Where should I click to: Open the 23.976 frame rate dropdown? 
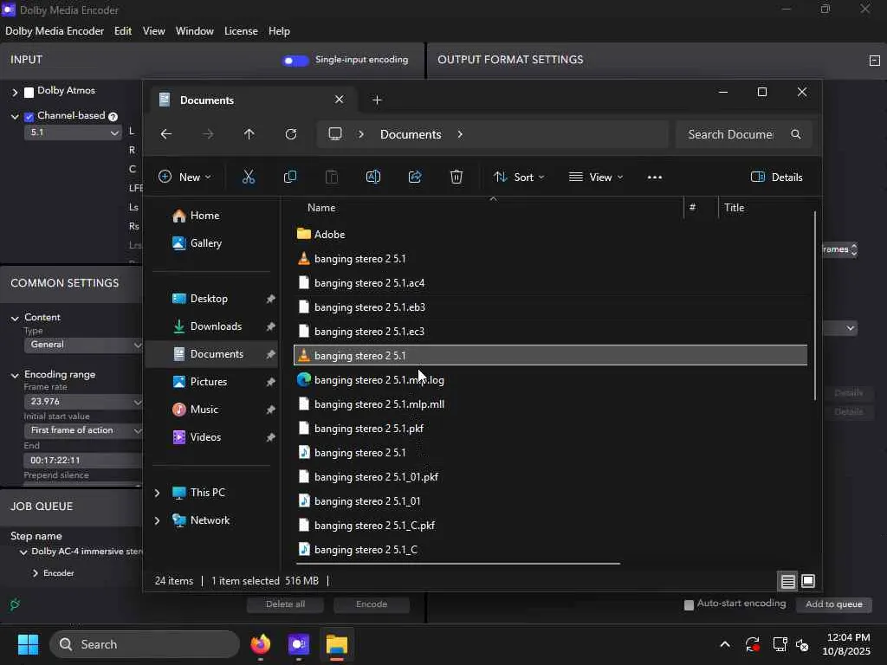[83, 402]
